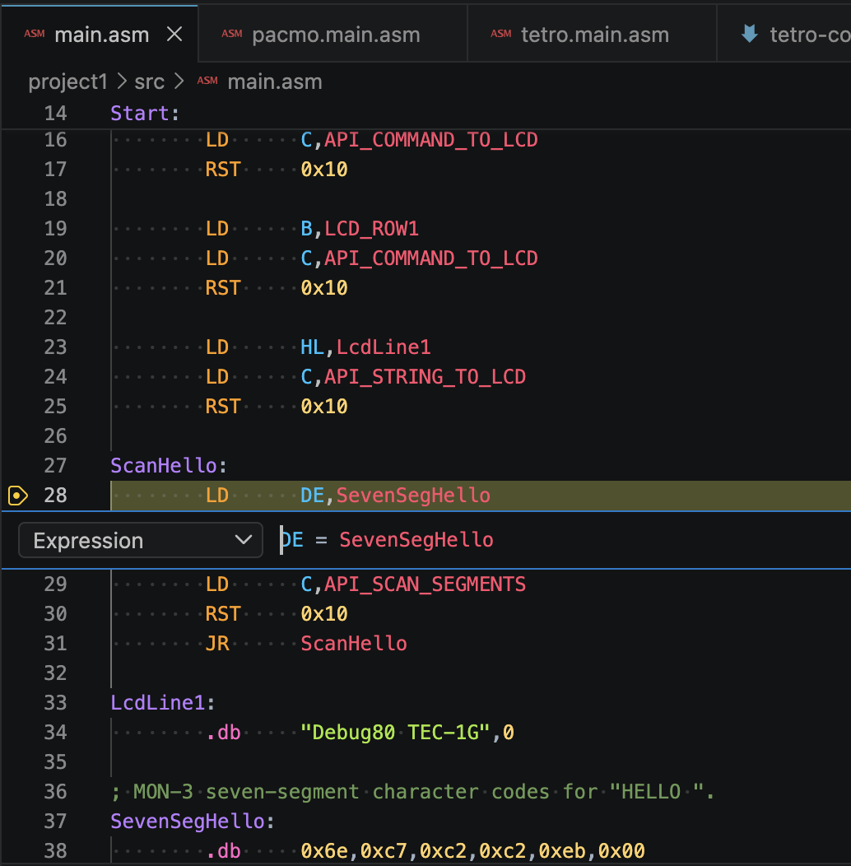This screenshot has width=851, height=866.
Task: Click API_COMMAND_TO_LCD on line 16
Action: pos(430,140)
